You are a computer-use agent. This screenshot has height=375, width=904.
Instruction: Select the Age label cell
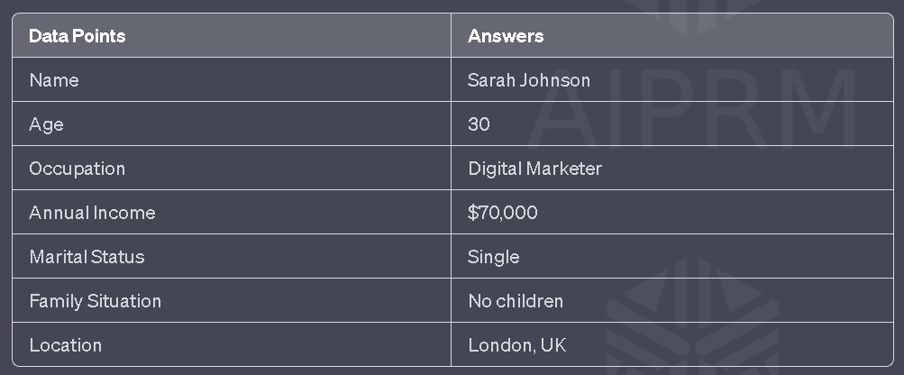tap(47, 124)
